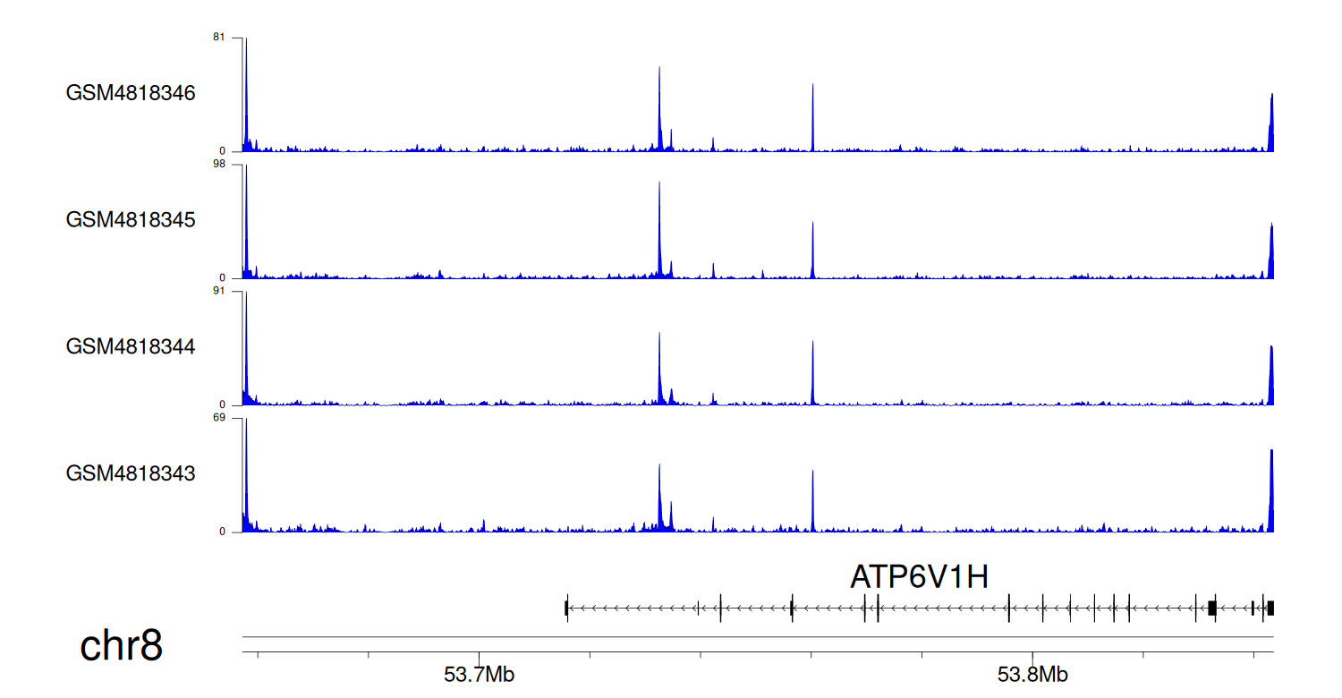Click the leftmost exon of ATP6V1H gene
1342x698 pixels.
[566, 609]
